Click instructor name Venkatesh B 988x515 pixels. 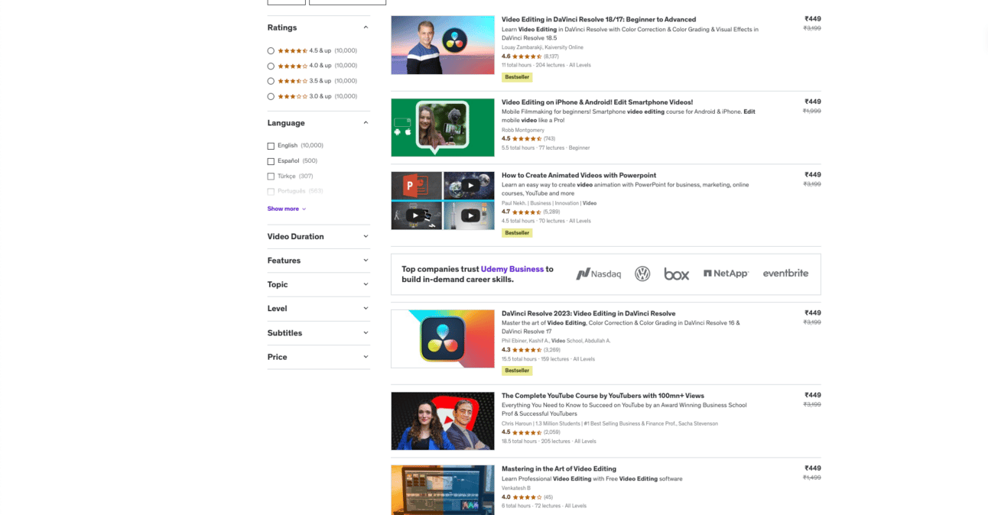coord(516,487)
